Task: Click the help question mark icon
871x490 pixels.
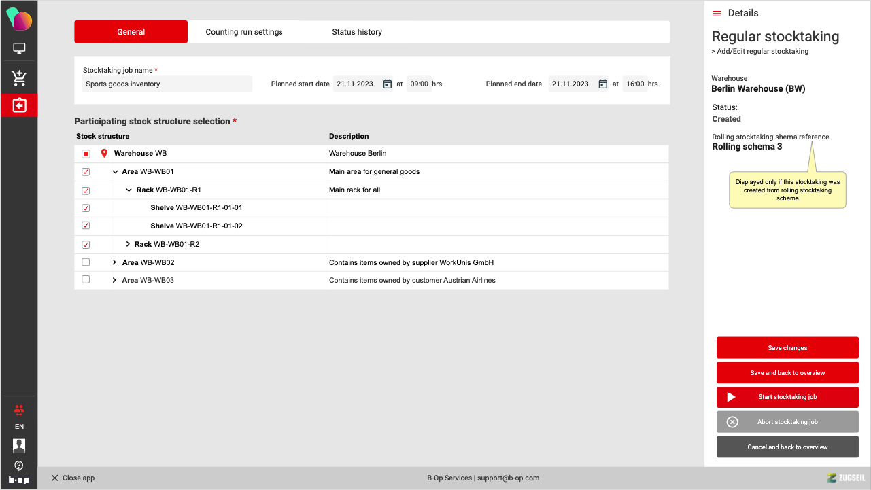Action: [x=19, y=466]
